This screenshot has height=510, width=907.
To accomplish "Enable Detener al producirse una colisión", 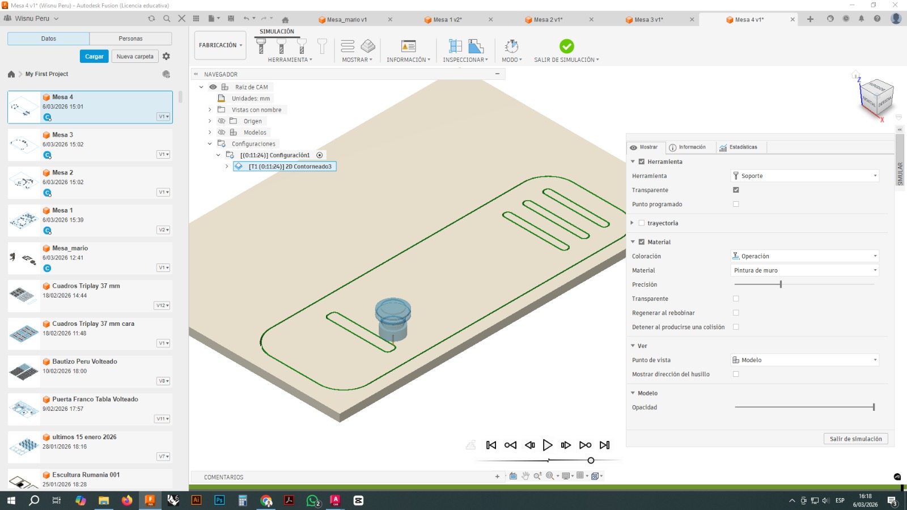I will coord(735,327).
